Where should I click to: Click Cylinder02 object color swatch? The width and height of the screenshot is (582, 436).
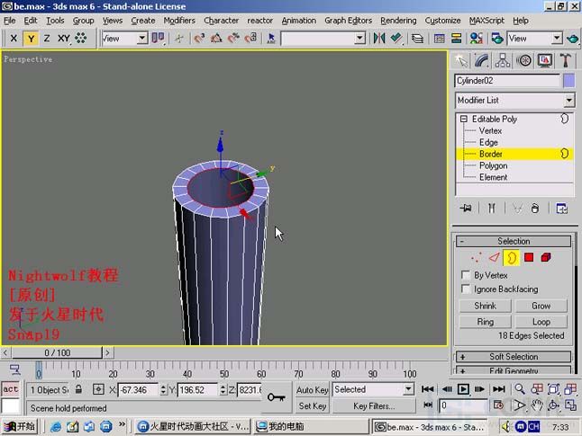click(x=569, y=81)
